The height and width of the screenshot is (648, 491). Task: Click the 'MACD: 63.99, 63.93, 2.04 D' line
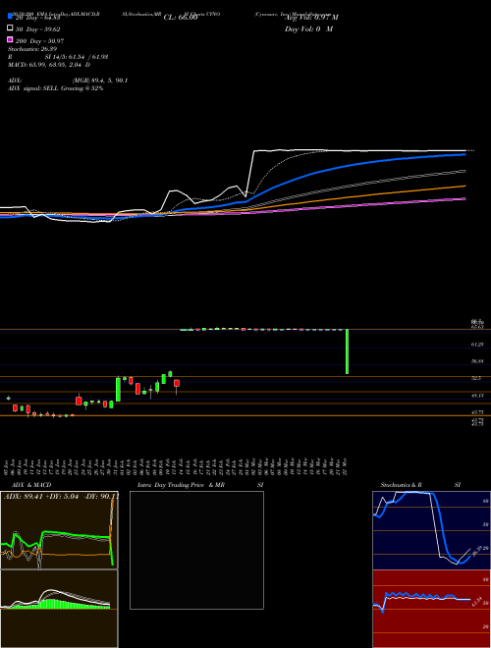[49, 65]
